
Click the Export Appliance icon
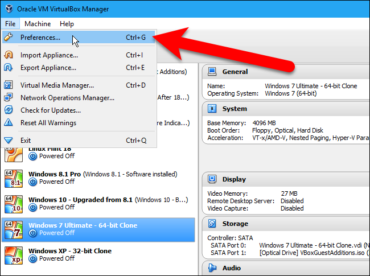pyautogui.click(x=9, y=68)
